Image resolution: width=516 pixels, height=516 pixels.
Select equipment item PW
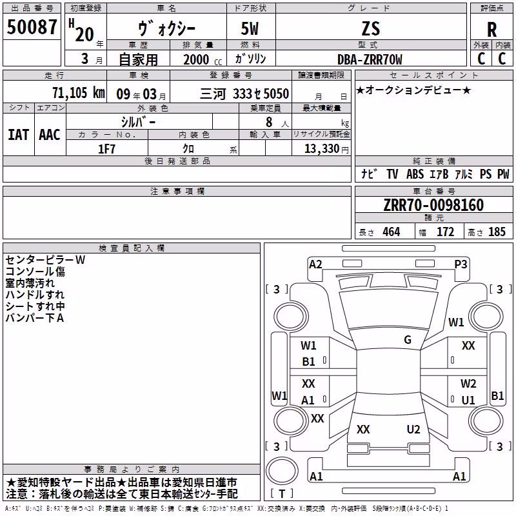(503, 174)
